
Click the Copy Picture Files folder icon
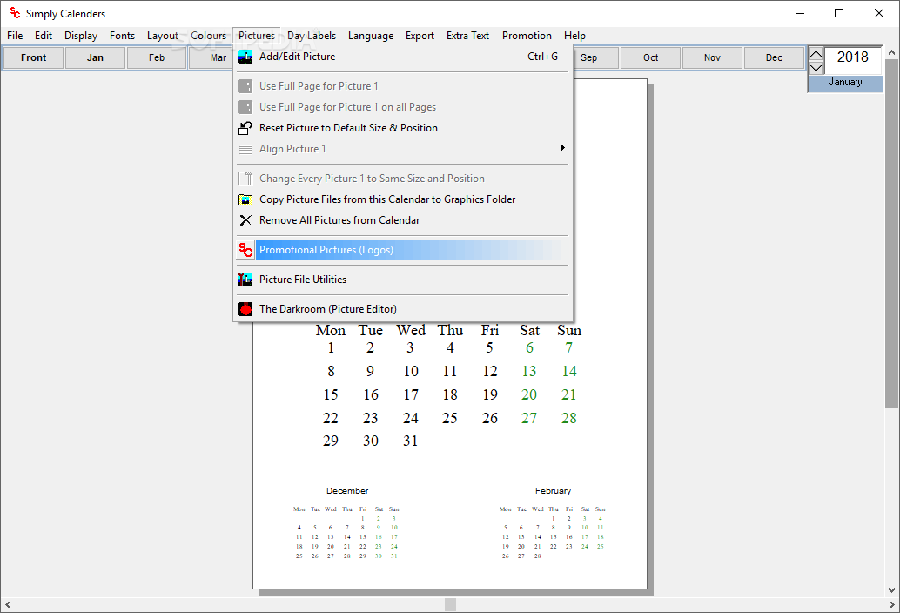coord(245,199)
